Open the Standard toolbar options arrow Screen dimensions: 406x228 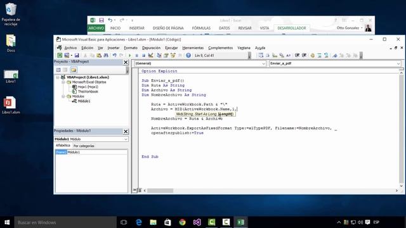249,55
